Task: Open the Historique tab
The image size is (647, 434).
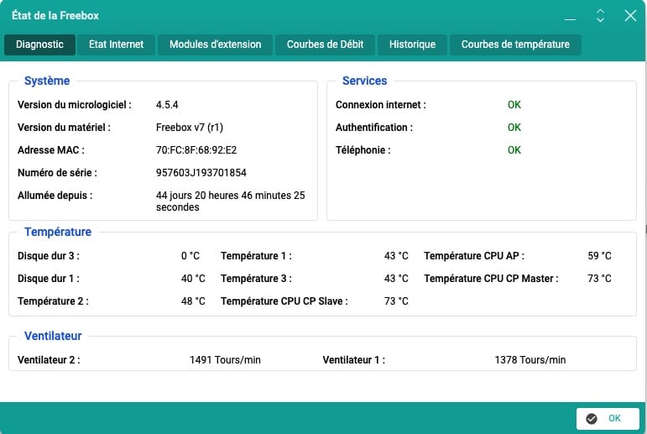Action: tap(412, 44)
